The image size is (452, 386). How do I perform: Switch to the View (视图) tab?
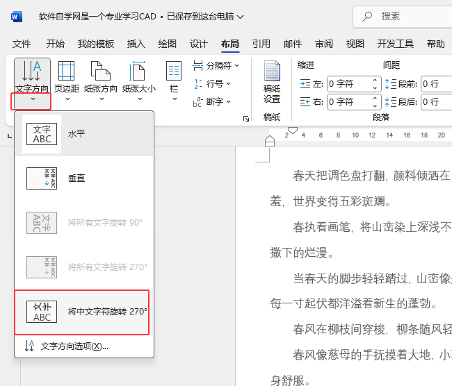(355, 44)
